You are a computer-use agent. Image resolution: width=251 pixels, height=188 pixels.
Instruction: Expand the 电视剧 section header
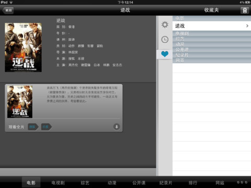tap(212, 33)
